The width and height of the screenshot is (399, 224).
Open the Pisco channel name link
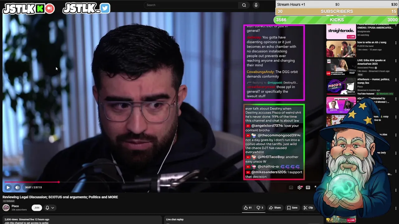[15, 206]
